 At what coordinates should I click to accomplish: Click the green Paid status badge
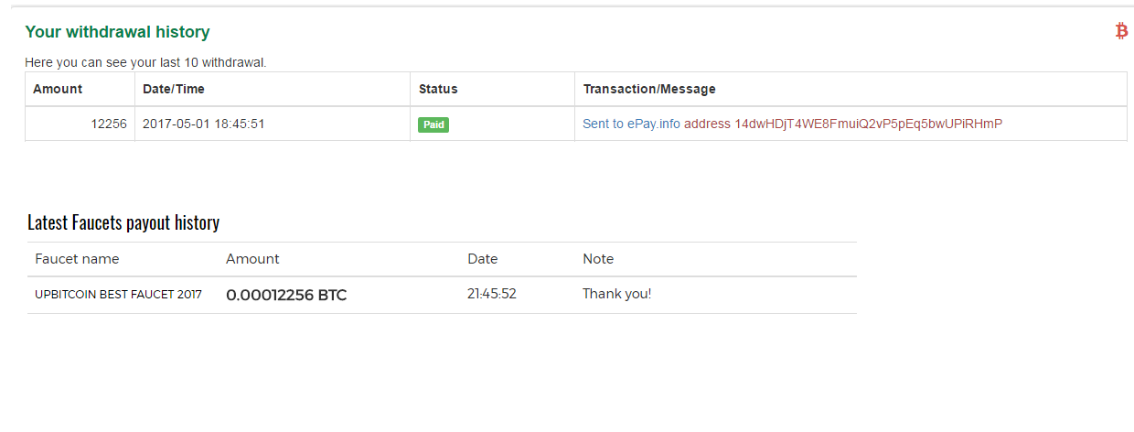[x=433, y=124]
